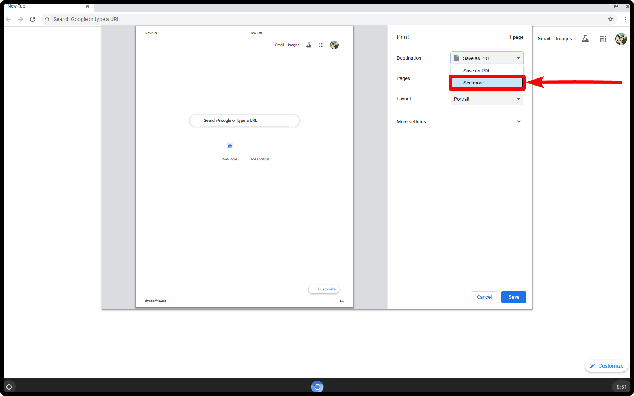634x396 pixels.
Task: Bookmark this tab with the star icon
Action: click(611, 19)
